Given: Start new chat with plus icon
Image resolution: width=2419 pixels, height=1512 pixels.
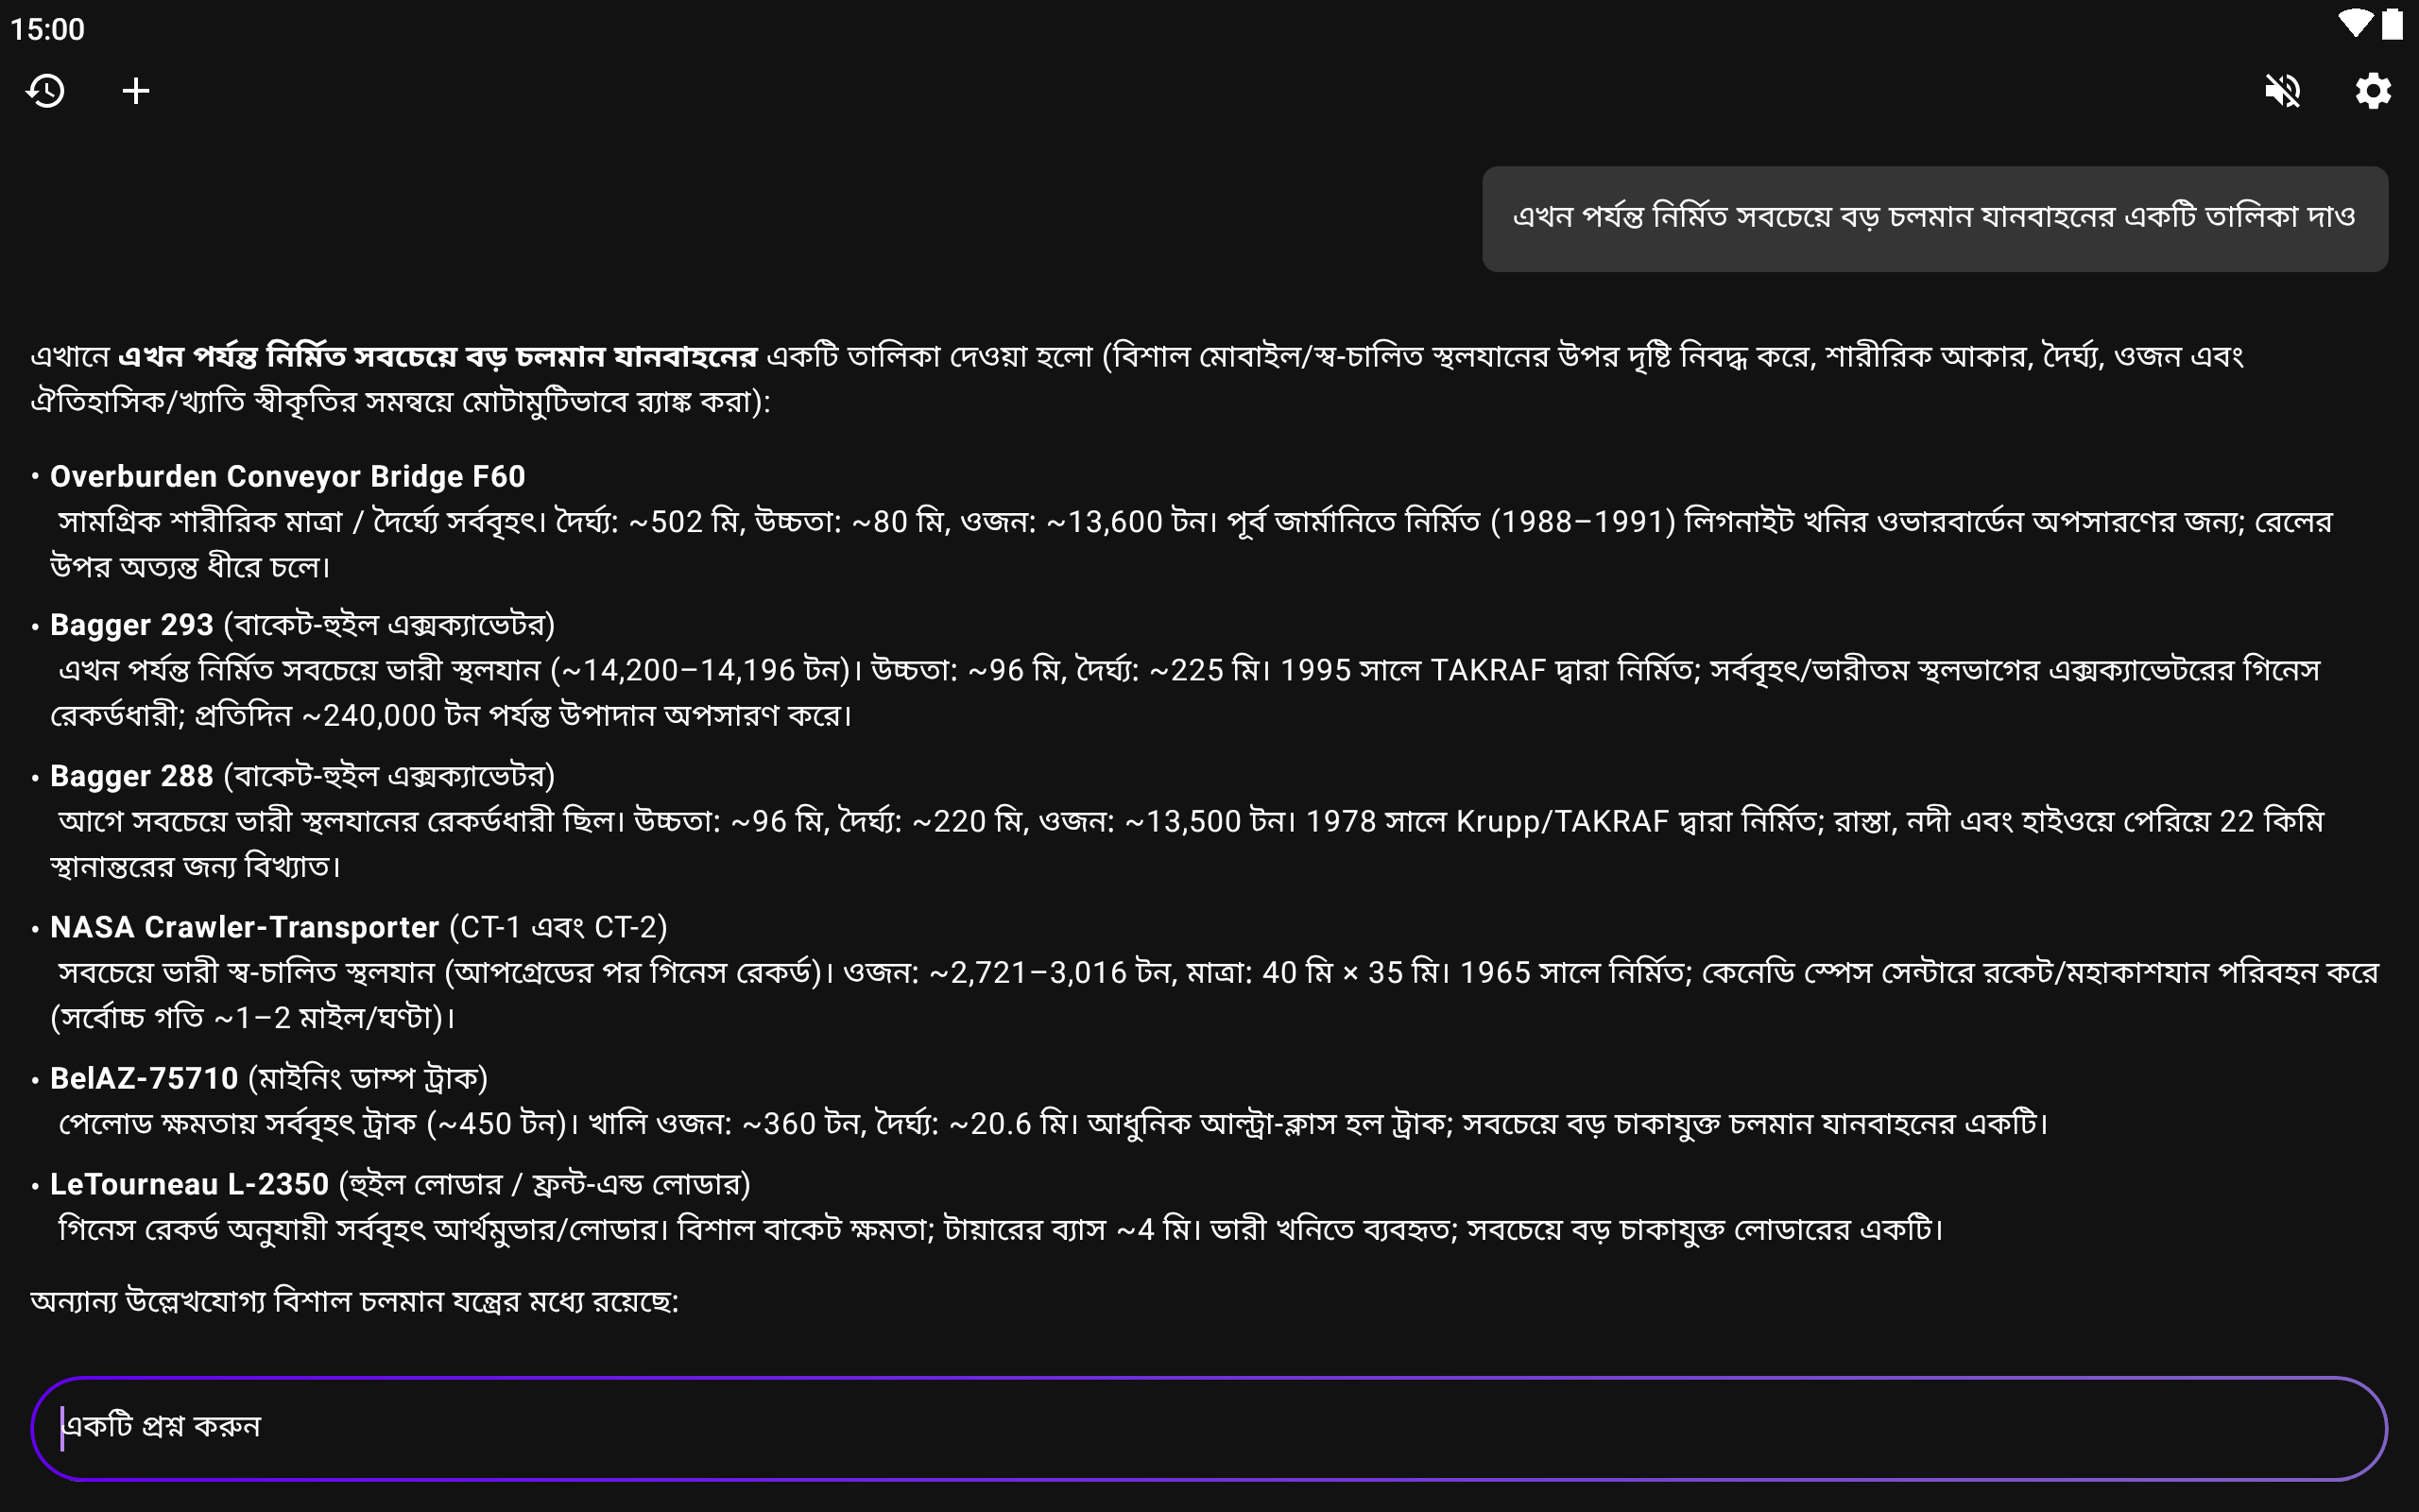Looking at the screenshot, I should (136, 91).
